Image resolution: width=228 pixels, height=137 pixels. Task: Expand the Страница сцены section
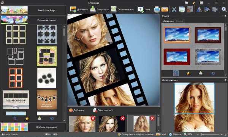point(33,20)
